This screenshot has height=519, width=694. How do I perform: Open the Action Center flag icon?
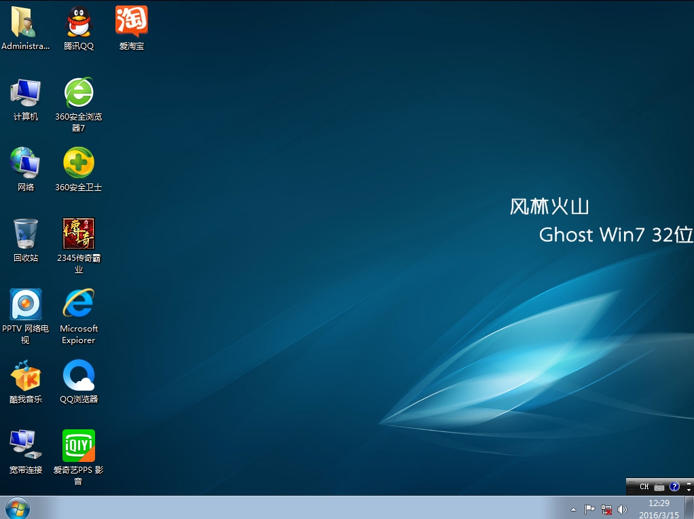pos(589,509)
